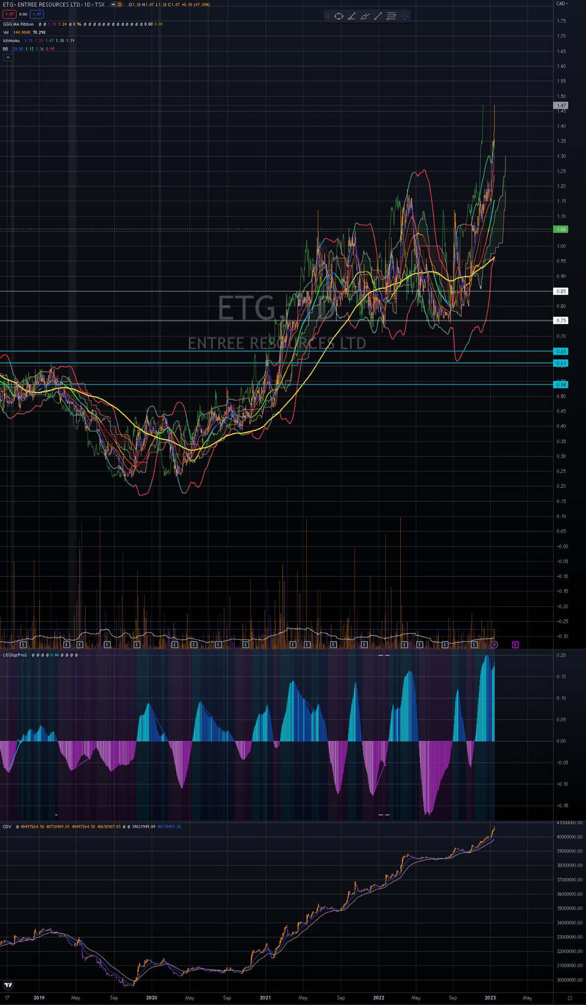Screen dimensions: 586x1005
Task: Click the 1.75 price scale value
Action: coord(561,21)
